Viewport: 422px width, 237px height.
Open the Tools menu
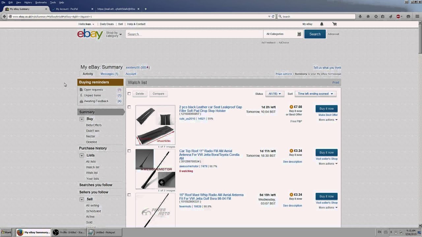[53, 2]
